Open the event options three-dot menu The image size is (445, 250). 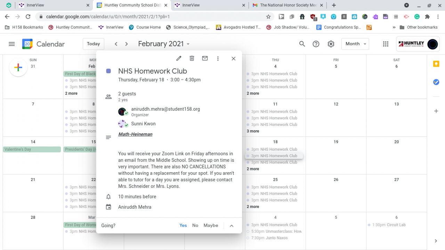coord(218,59)
